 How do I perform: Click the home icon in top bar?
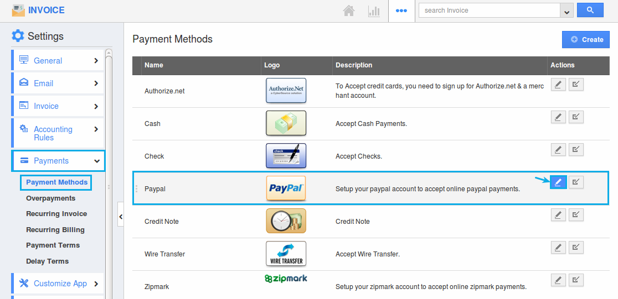(x=348, y=11)
